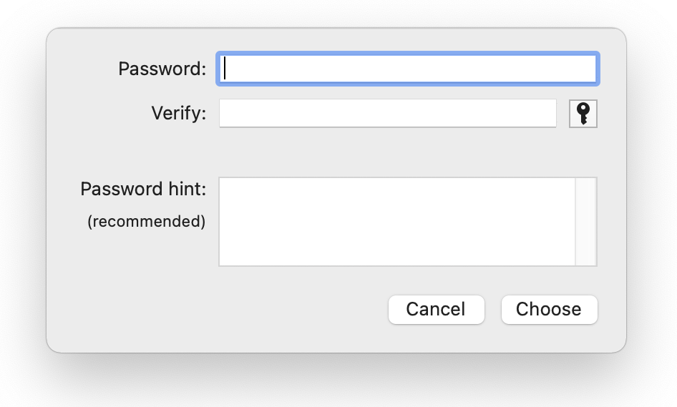
Task: Click Choose to set the password
Action: pos(549,309)
